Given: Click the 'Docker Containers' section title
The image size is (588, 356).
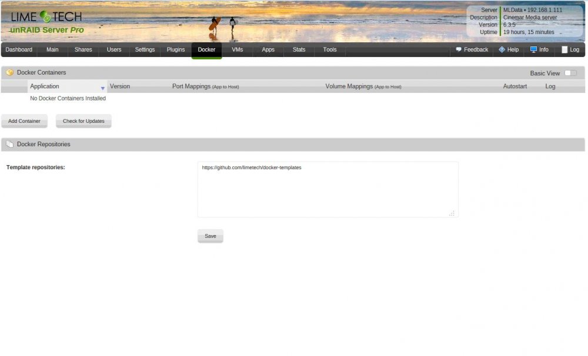Looking at the screenshot, I should pos(41,72).
